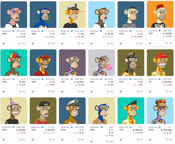Click the chain icon under ape 8135

point(121,92)
